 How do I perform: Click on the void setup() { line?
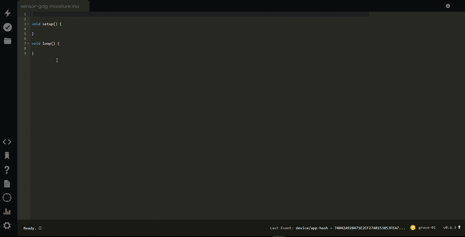pyautogui.click(x=46, y=24)
